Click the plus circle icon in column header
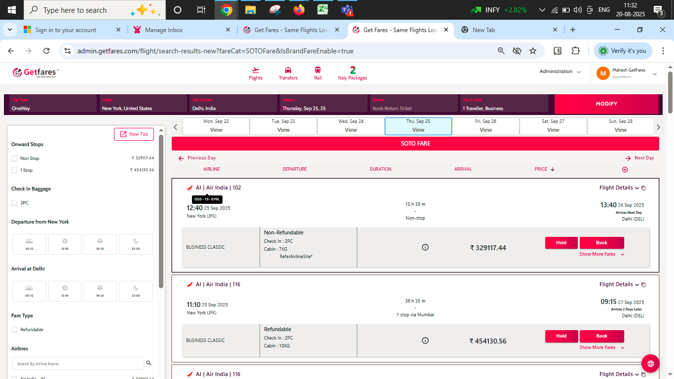Screen dimensions: 674x379 [x=625, y=169]
